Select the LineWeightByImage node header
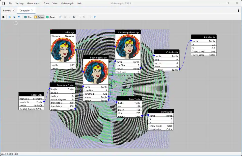The width and height of the screenshot is (242, 156). [128, 32]
